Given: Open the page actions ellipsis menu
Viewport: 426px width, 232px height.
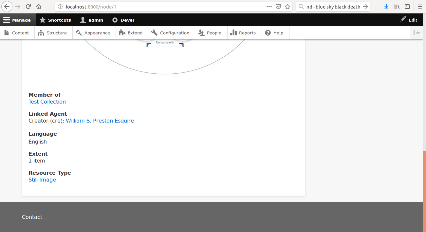Looking at the screenshot, I should click(269, 7).
